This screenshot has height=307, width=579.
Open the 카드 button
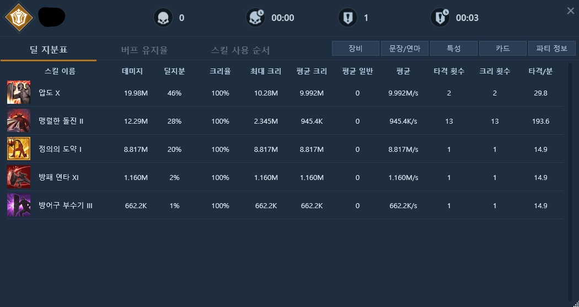502,49
